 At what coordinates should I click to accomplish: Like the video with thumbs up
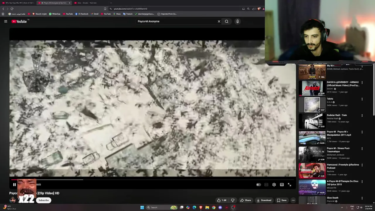221,200
